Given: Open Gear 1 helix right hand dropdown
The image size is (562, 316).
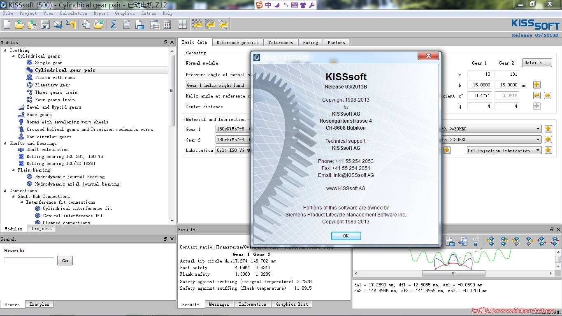Looking at the screenshot, I should tap(218, 85).
